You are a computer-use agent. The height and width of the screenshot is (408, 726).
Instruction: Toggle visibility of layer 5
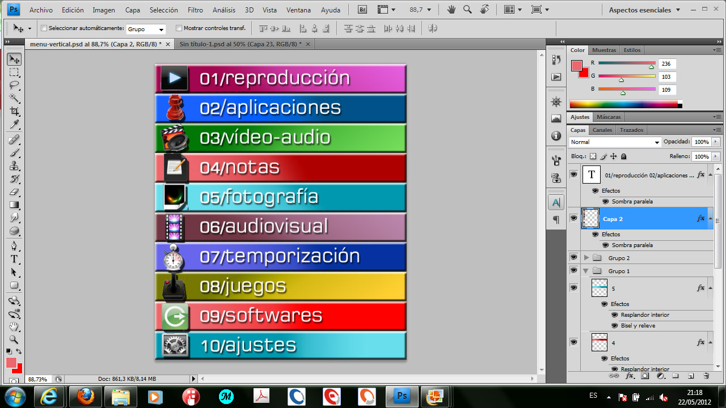573,288
